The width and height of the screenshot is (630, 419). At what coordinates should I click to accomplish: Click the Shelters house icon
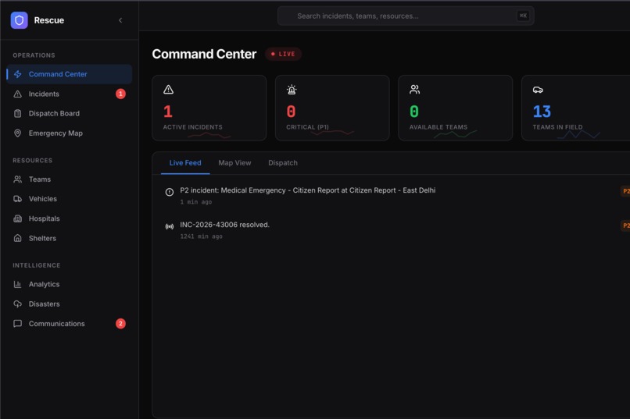(18, 238)
